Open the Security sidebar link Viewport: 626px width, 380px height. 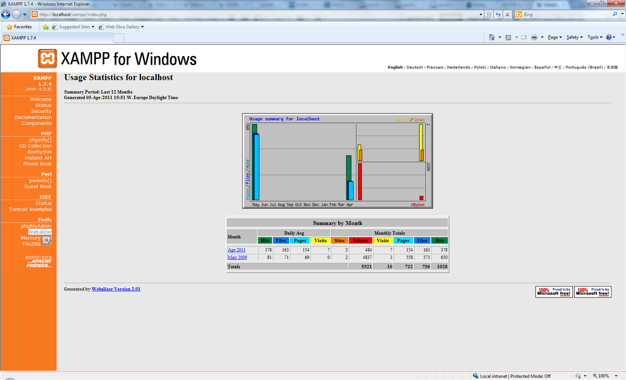(x=41, y=111)
